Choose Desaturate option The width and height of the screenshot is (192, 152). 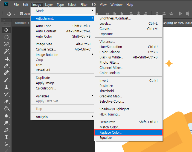(x=128, y=122)
